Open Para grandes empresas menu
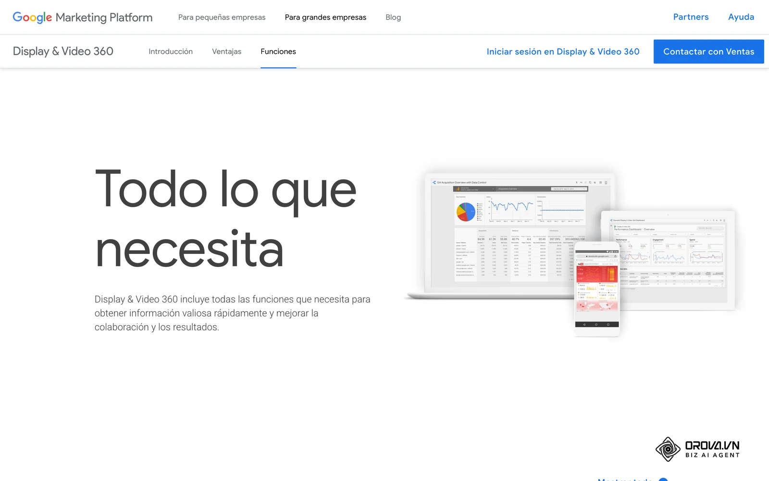This screenshot has height=481, width=769. [325, 17]
